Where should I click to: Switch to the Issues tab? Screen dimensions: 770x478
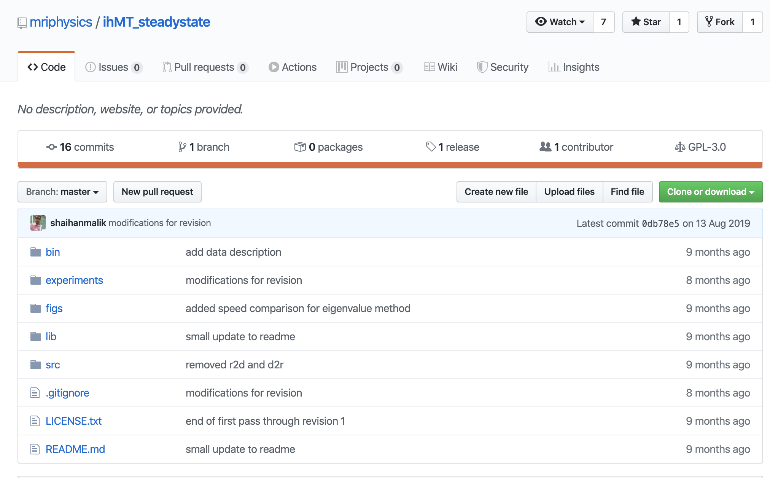coord(113,67)
